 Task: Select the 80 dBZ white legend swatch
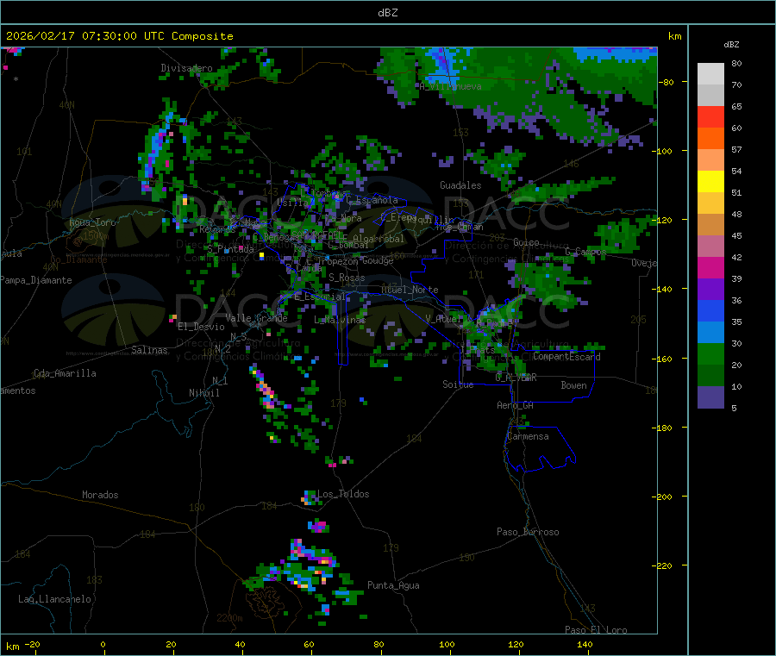[x=710, y=74]
